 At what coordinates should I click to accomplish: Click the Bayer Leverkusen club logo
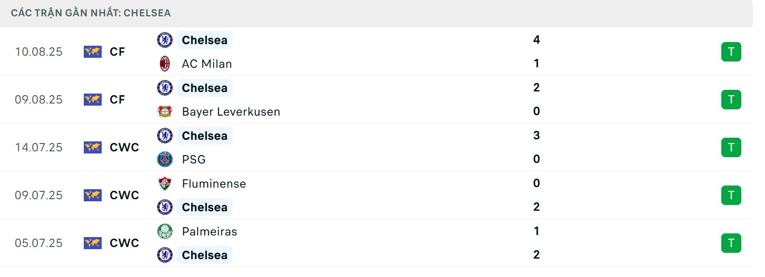[x=165, y=111]
